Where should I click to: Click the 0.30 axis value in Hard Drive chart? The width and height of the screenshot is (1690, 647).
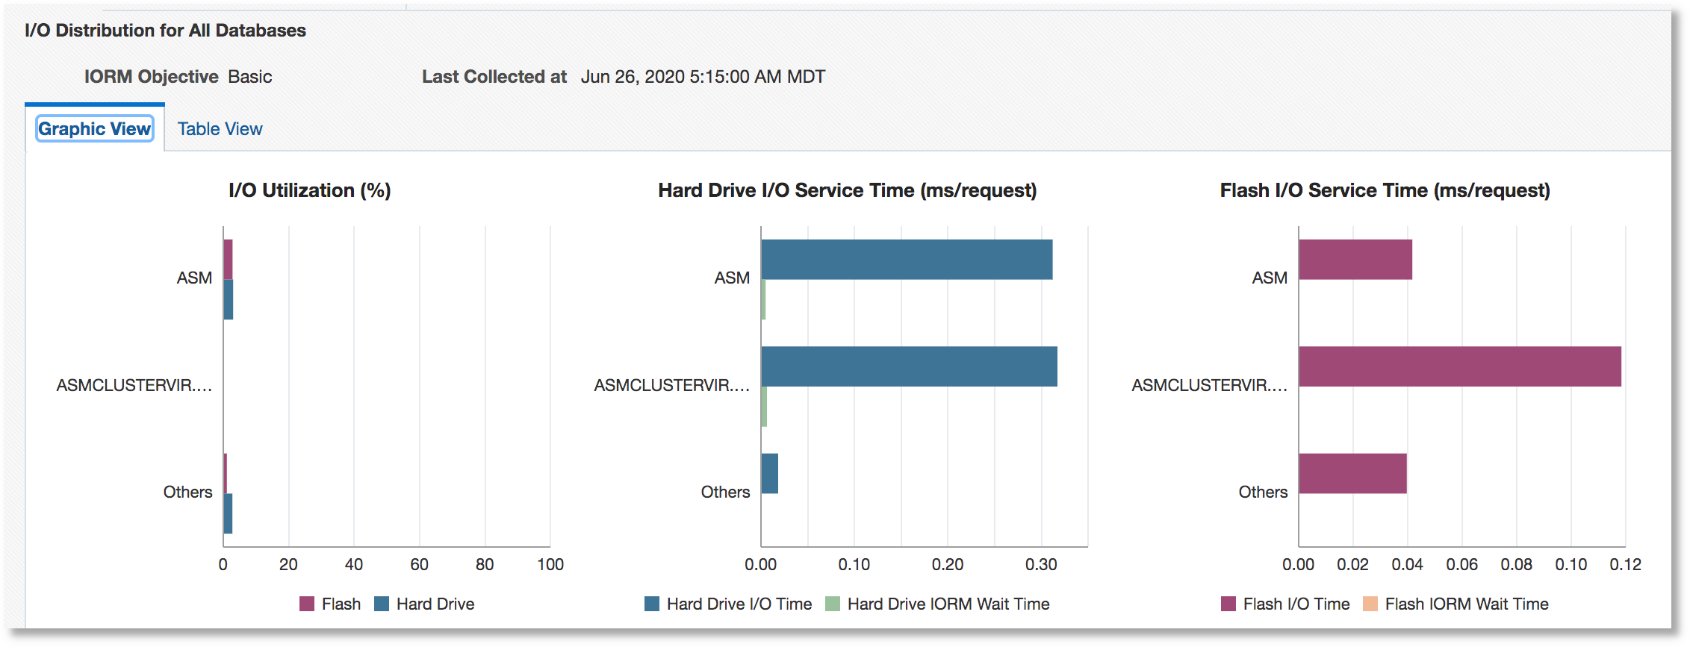1041,564
